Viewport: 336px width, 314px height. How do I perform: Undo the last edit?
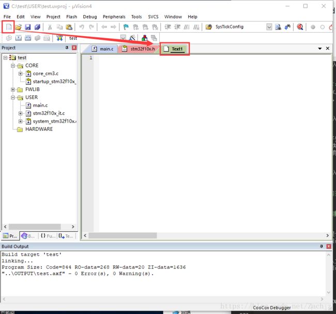click(82, 27)
